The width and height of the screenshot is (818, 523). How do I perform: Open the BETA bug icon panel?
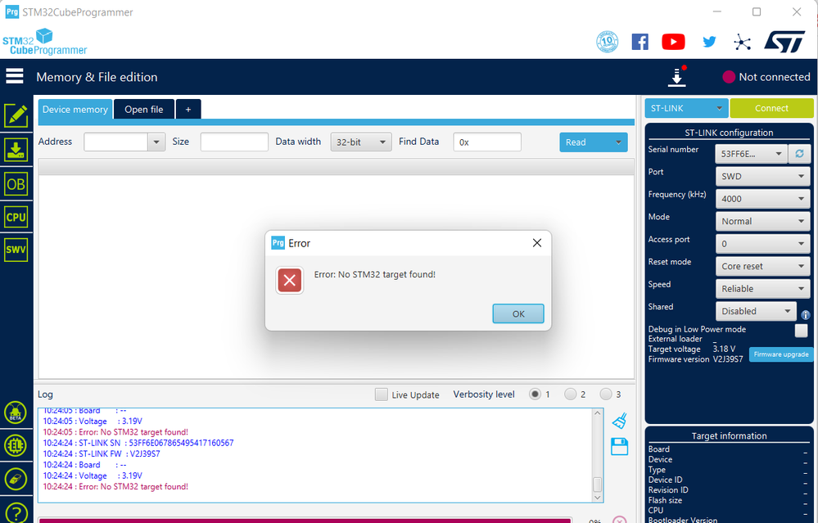point(16,413)
